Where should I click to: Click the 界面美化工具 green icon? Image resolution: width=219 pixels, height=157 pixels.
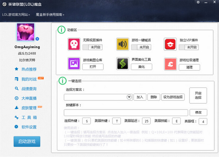tap(123, 64)
